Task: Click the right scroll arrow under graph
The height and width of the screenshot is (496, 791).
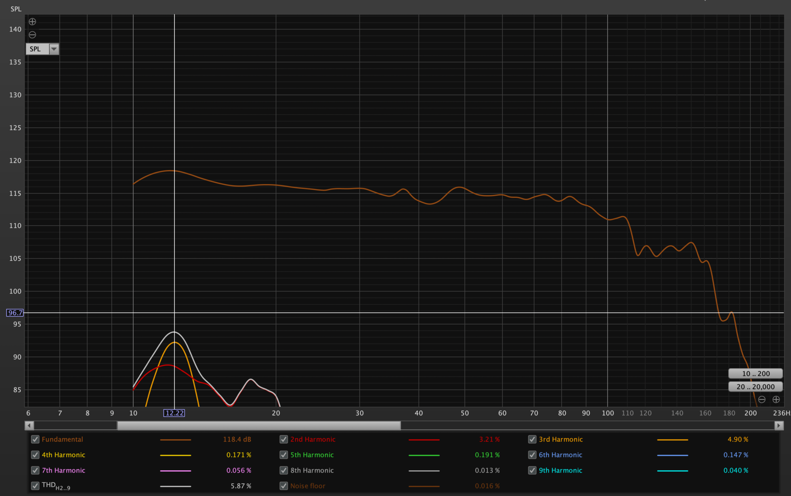Action: (779, 426)
